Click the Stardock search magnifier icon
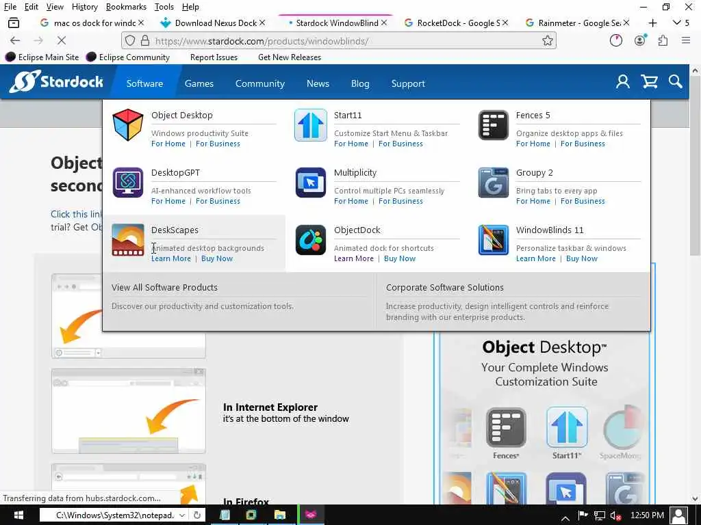Screen dimensions: 701x525 coord(675,82)
